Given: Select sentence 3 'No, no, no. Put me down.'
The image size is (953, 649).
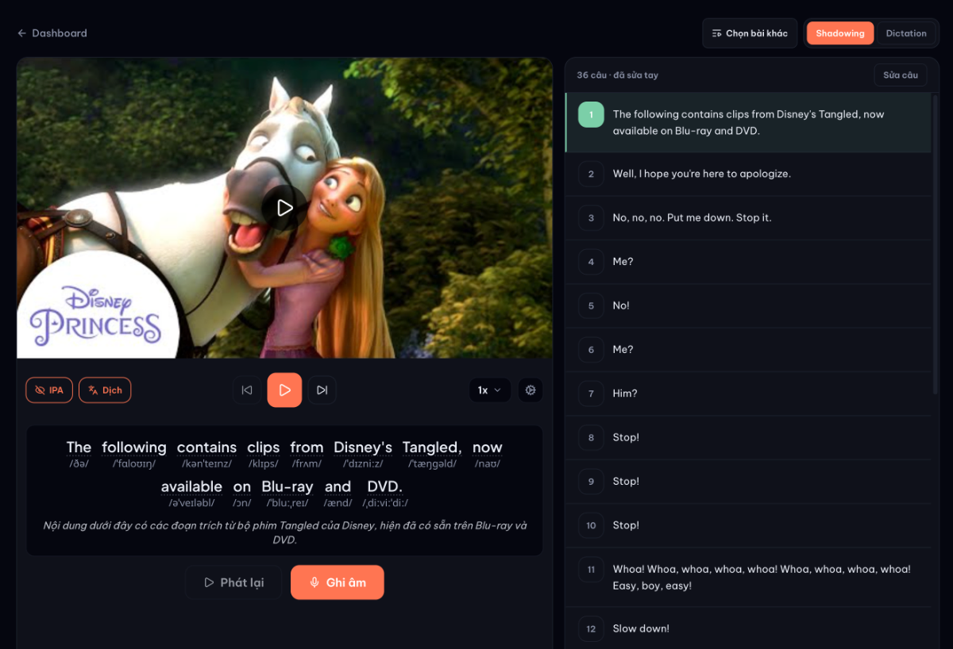Looking at the screenshot, I should click(748, 217).
